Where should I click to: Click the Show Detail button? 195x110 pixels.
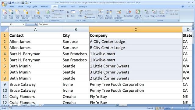pyautogui.click(x=172, y=11)
